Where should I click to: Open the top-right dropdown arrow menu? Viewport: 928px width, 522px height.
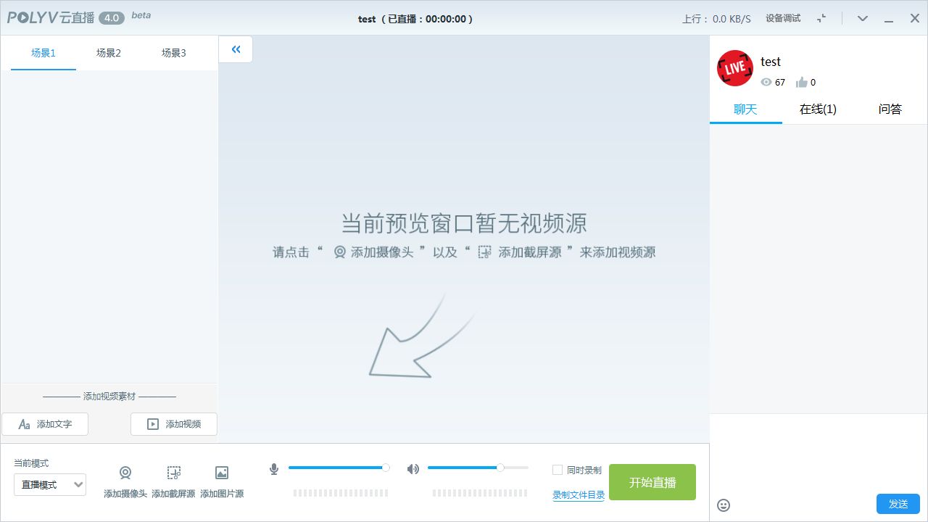(863, 18)
